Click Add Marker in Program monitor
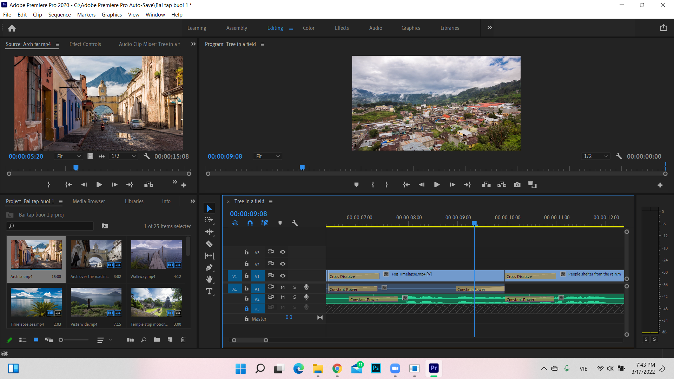The height and width of the screenshot is (379, 674). pyautogui.click(x=356, y=185)
